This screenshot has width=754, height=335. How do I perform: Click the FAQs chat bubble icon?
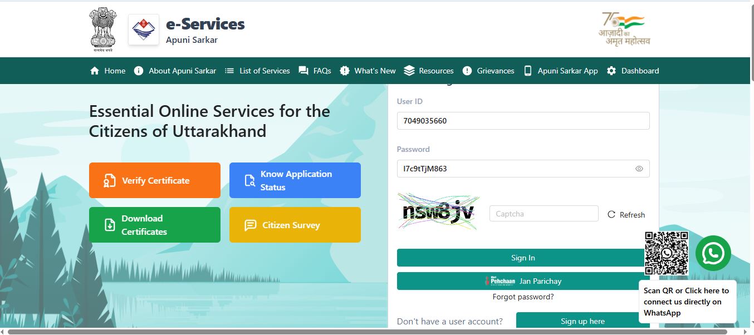click(x=303, y=71)
